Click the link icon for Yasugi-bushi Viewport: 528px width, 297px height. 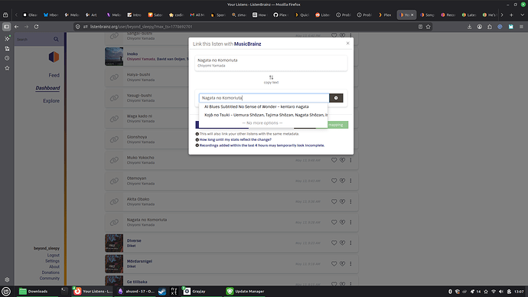(114, 98)
